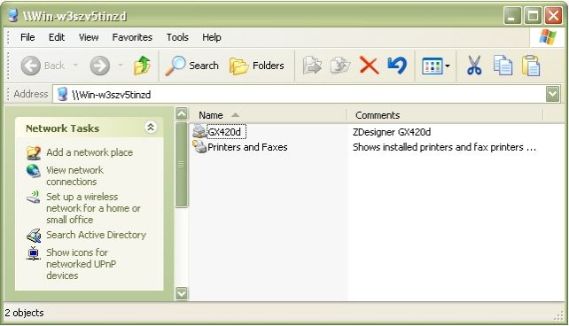Click the Forward arrow button
The width and height of the screenshot is (569, 326).
point(100,66)
